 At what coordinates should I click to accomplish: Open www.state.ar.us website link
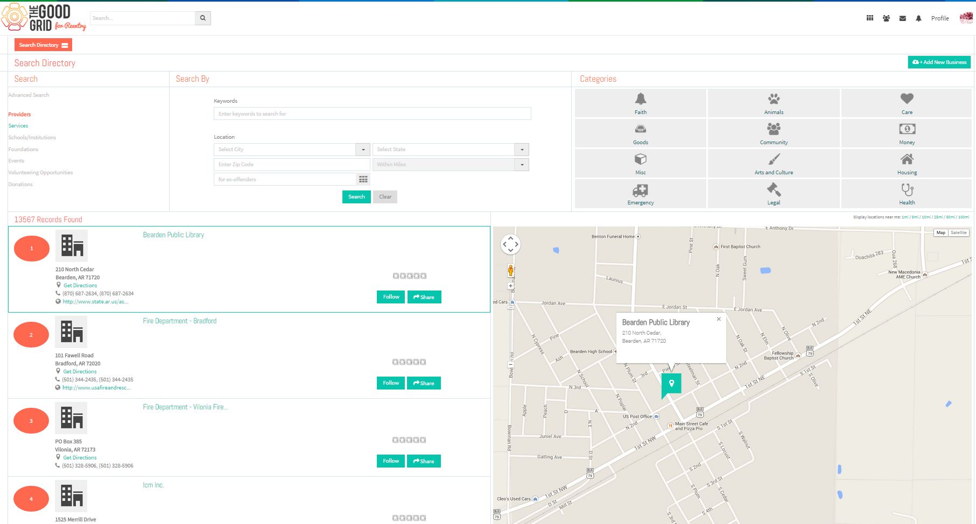[x=95, y=302]
